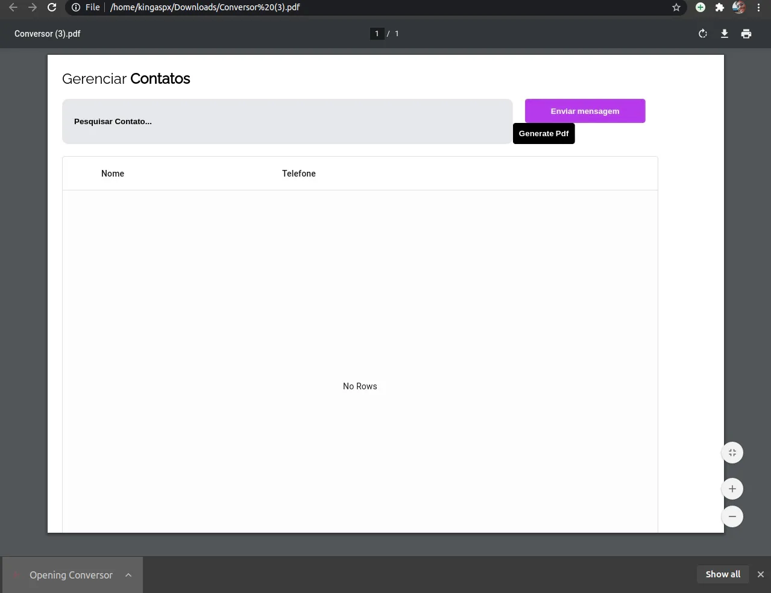Close the downloads bar
Screen dimensions: 771x593
(x=761, y=574)
